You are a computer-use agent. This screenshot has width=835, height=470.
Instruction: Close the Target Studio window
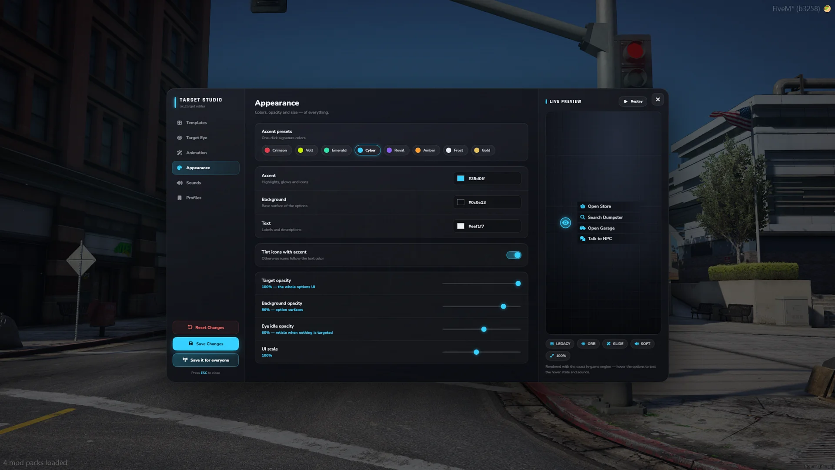tap(658, 100)
